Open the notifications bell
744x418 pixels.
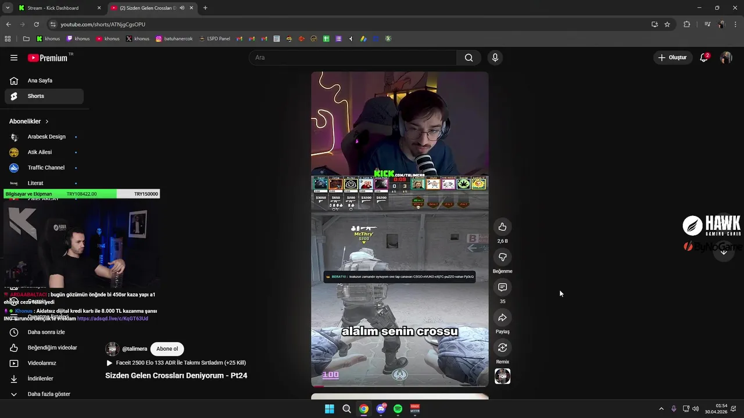[704, 57]
